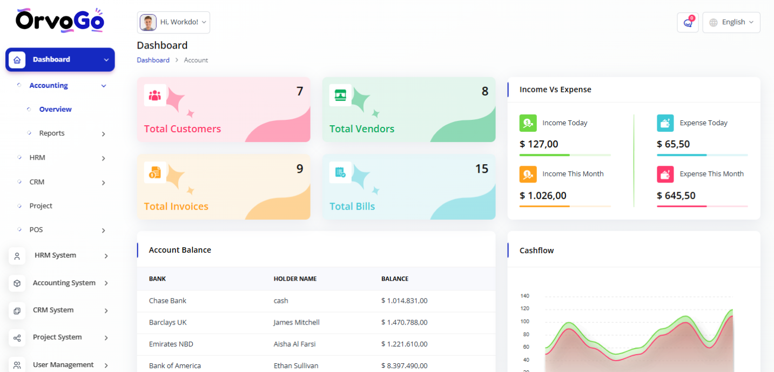Open the Overview sidebar item
Viewport: 774px width, 372px height.
[55, 110]
